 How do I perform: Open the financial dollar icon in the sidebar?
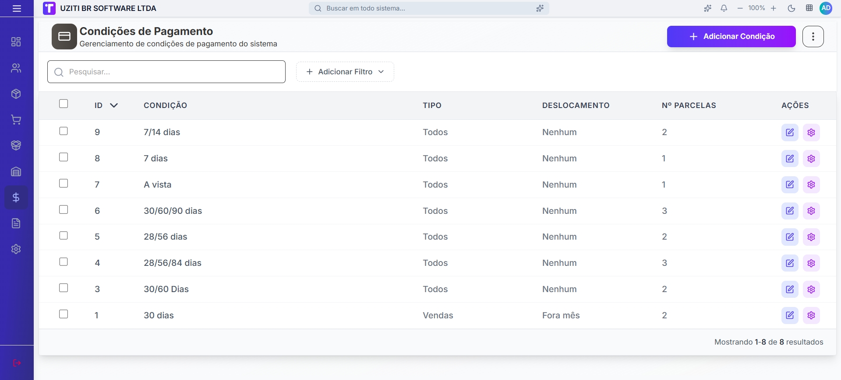pos(16,198)
